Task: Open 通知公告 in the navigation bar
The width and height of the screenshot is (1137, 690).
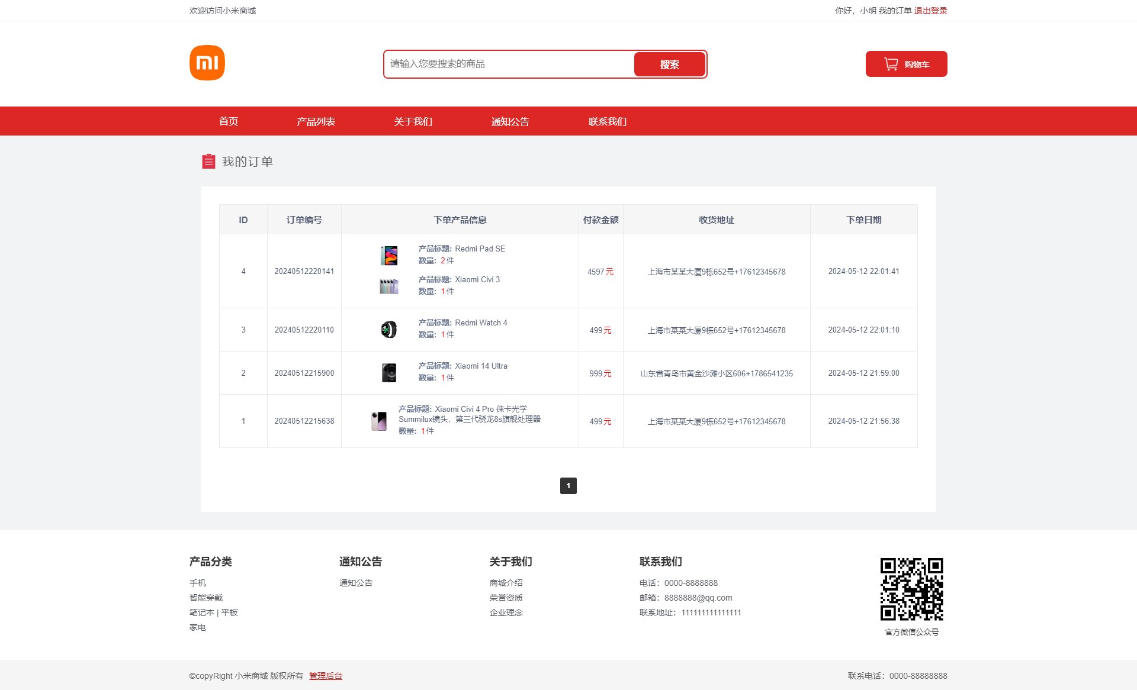Action: (x=510, y=121)
